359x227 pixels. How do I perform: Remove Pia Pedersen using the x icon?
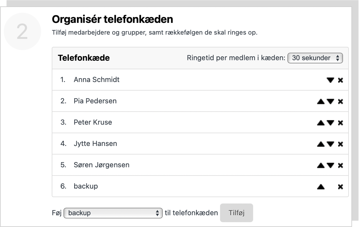[x=340, y=101]
